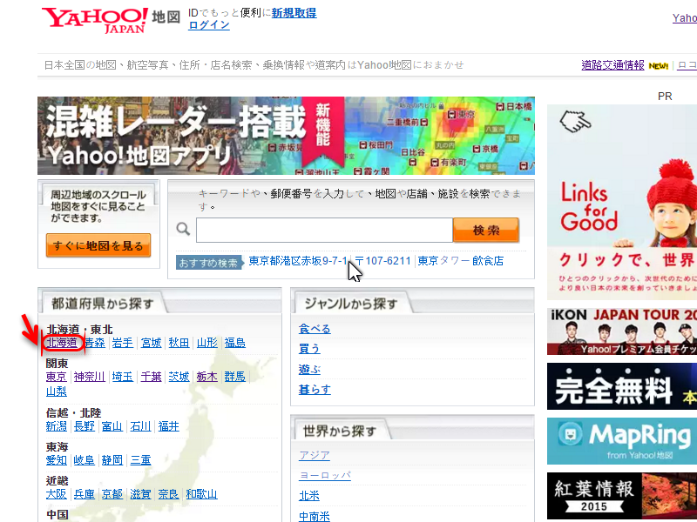
Task: Choose 北海道 prefecture link
Action: tap(62, 343)
